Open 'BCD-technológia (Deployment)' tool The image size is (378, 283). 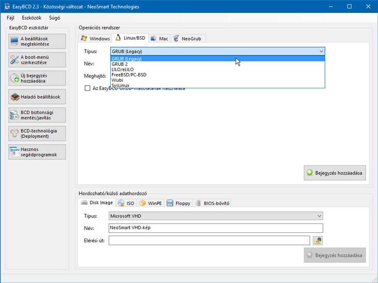pyautogui.click(x=37, y=133)
